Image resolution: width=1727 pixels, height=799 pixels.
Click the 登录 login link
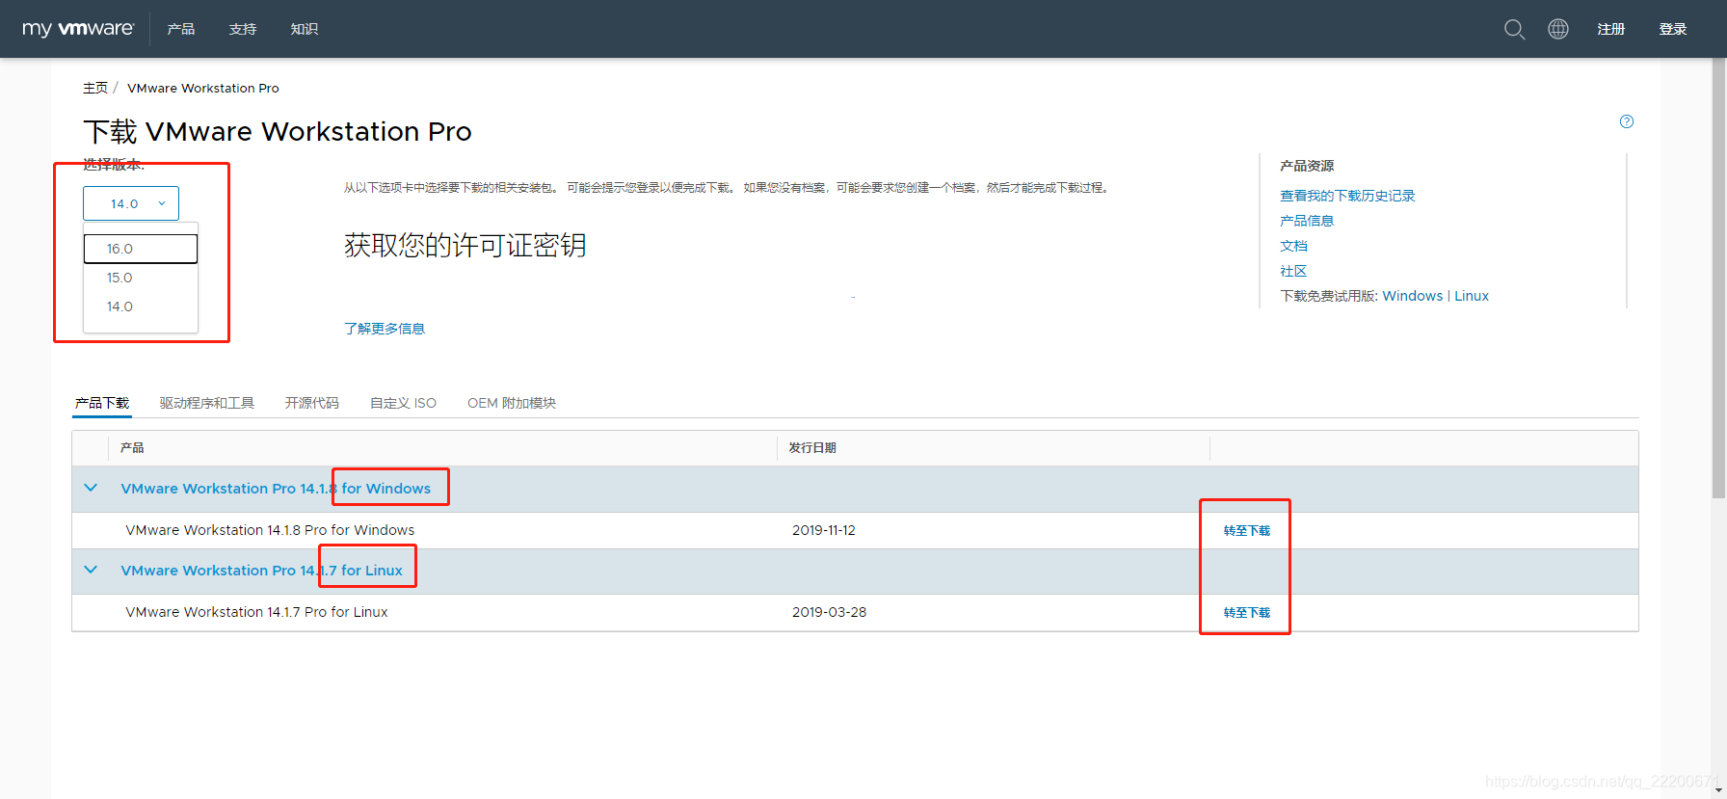(1673, 29)
